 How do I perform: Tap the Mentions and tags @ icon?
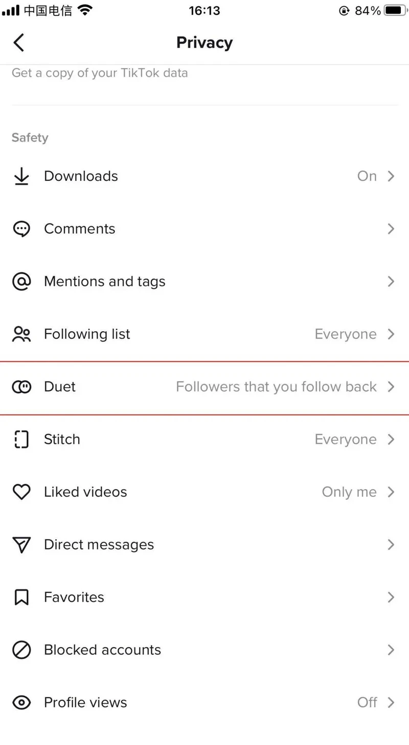pyautogui.click(x=21, y=282)
